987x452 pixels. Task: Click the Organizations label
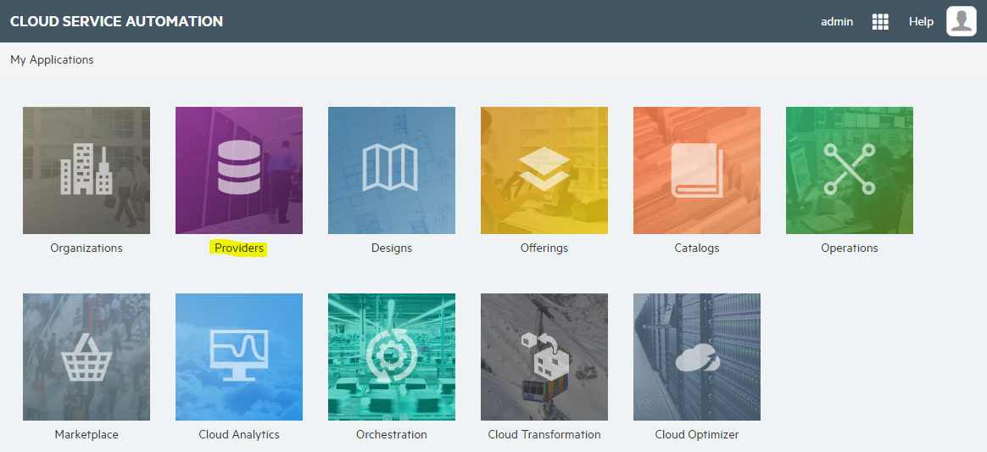[86, 248]
